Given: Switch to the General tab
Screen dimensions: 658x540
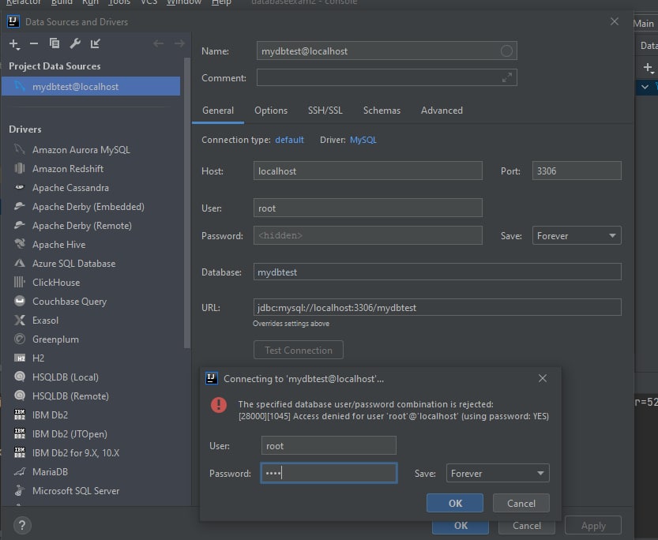Looking at the screenshot, I should 218,111.
